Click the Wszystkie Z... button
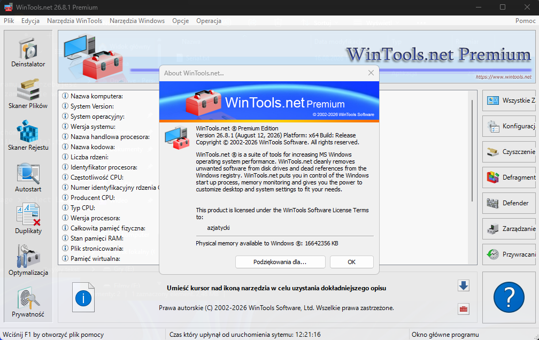Image resolution: width=539 pixels, height=340 pixels. [509, 101]
